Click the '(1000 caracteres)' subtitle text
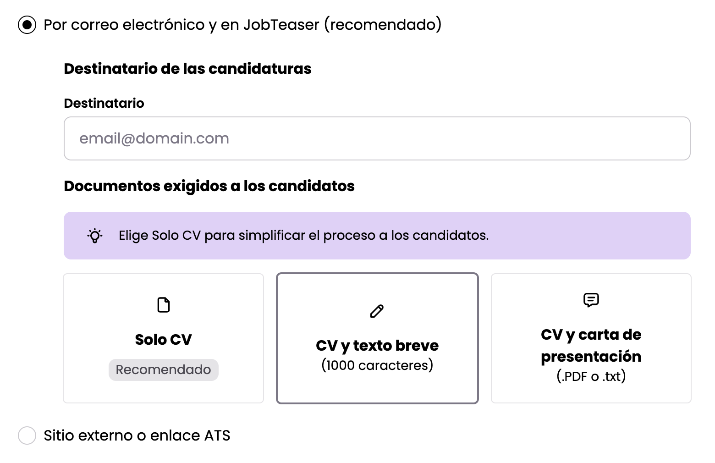Image resolution: width=715 pixels, height=463 pixels. click(x=377, y=365)
